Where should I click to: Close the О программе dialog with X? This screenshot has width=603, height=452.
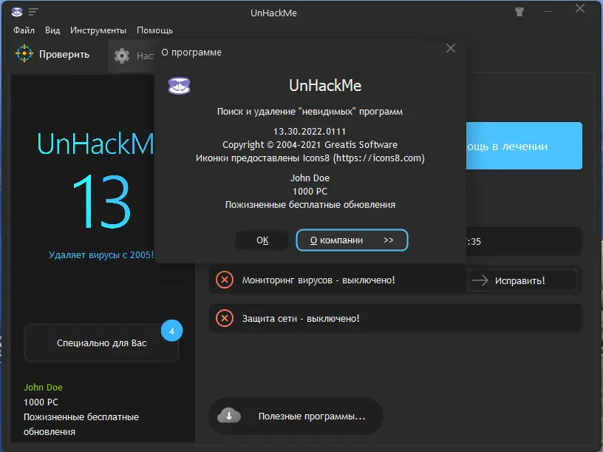451,48
